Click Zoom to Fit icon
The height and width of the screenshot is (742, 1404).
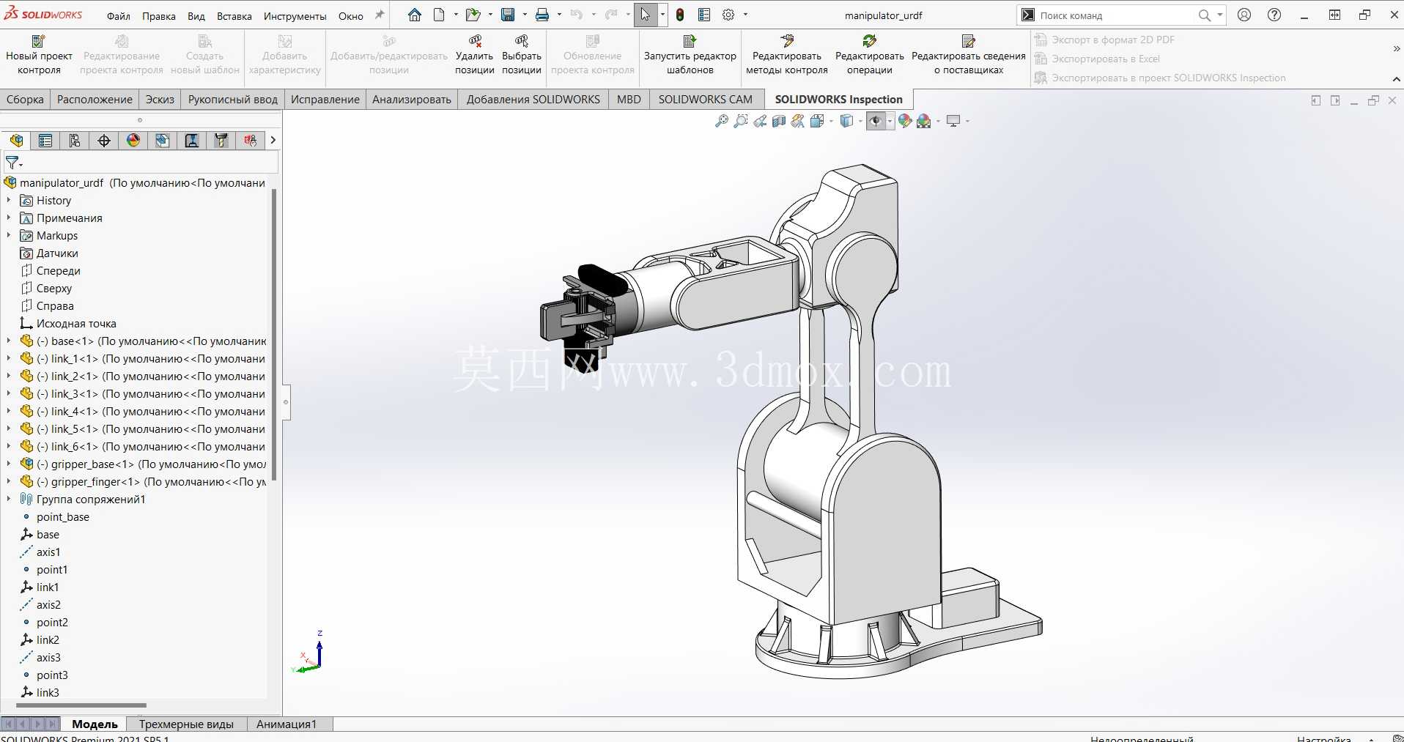722,121
